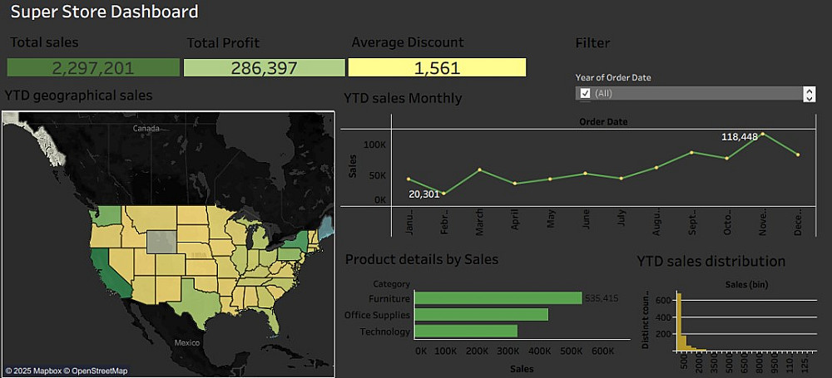Click the filter's down arrow stepper
Image resolution: width=832 pixels, height=378 pixels.
810,97
